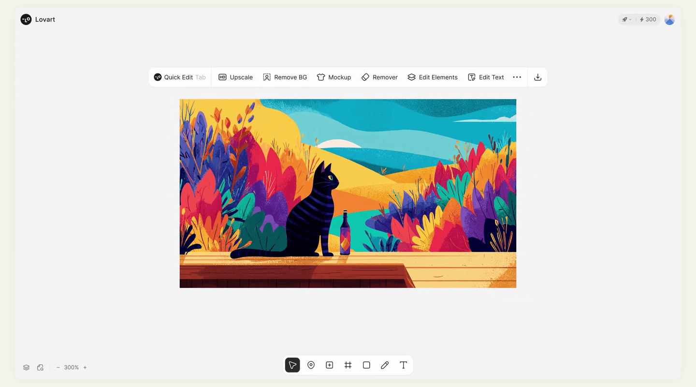Open the Lovart logo home
This screenshot has width=696, height=387.
pos(38,19)
